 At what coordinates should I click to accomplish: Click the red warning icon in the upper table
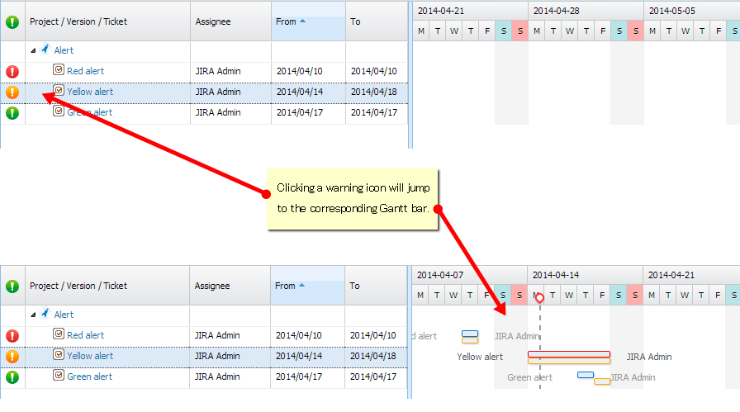coord(12,72)
